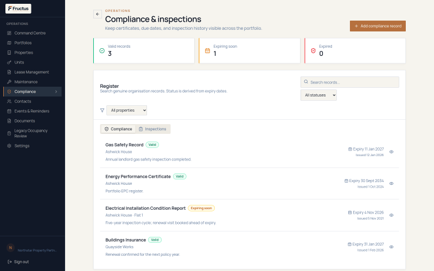Click the Valid records check icon
434x271 pixels.
pos(102,50)
